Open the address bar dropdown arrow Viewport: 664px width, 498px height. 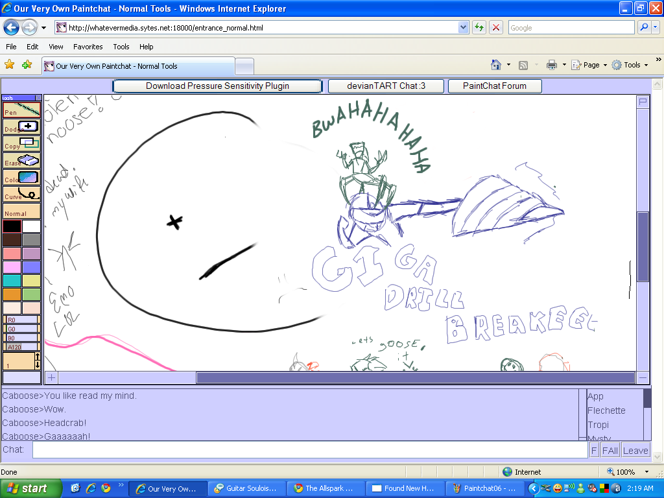coord(462,27)
